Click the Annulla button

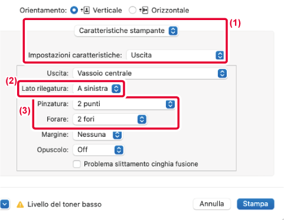(x=212, y=204)
